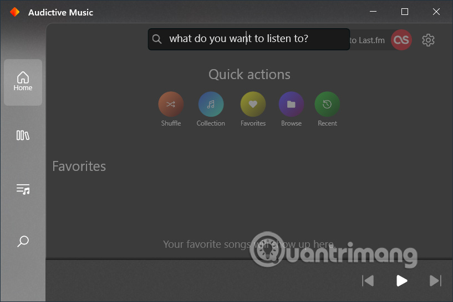
Task: Click the Audictive Music app logo
Action: [x=14, y=12]
